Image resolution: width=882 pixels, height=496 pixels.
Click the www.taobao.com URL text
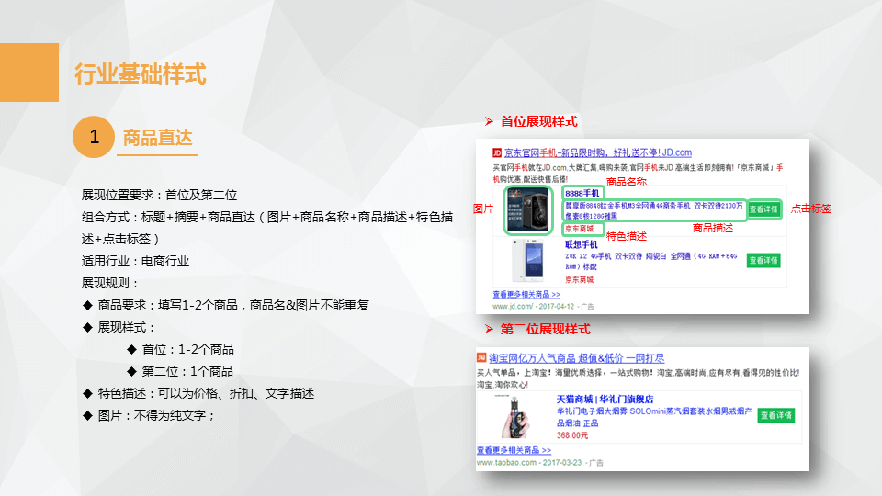pyautogui.click(x=506, y=462)
